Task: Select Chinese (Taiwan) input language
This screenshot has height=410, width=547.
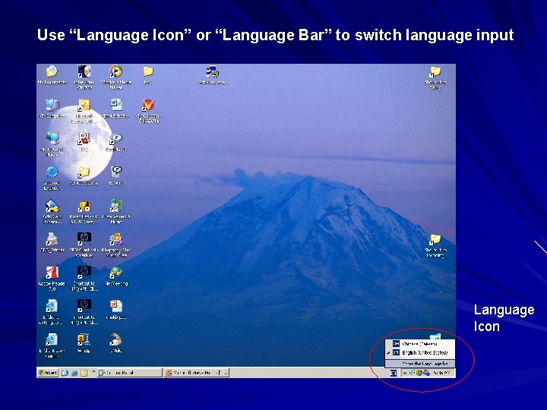Action: coord(420,344)
